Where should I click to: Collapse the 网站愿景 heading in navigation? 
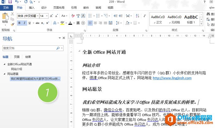click(x=4, y=74)
